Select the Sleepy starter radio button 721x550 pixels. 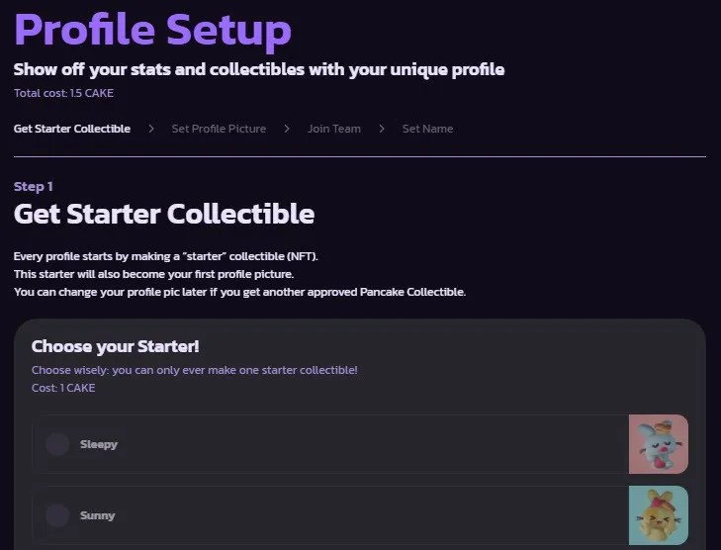(x=57, y=444)
